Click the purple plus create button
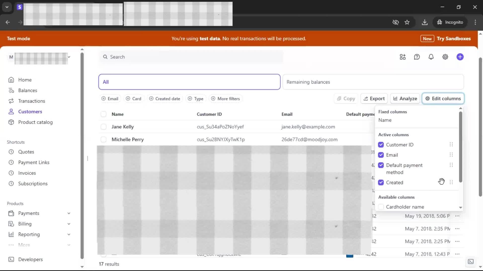The height and width of the screenshot is (271, 483). click(x=460, y=57)
